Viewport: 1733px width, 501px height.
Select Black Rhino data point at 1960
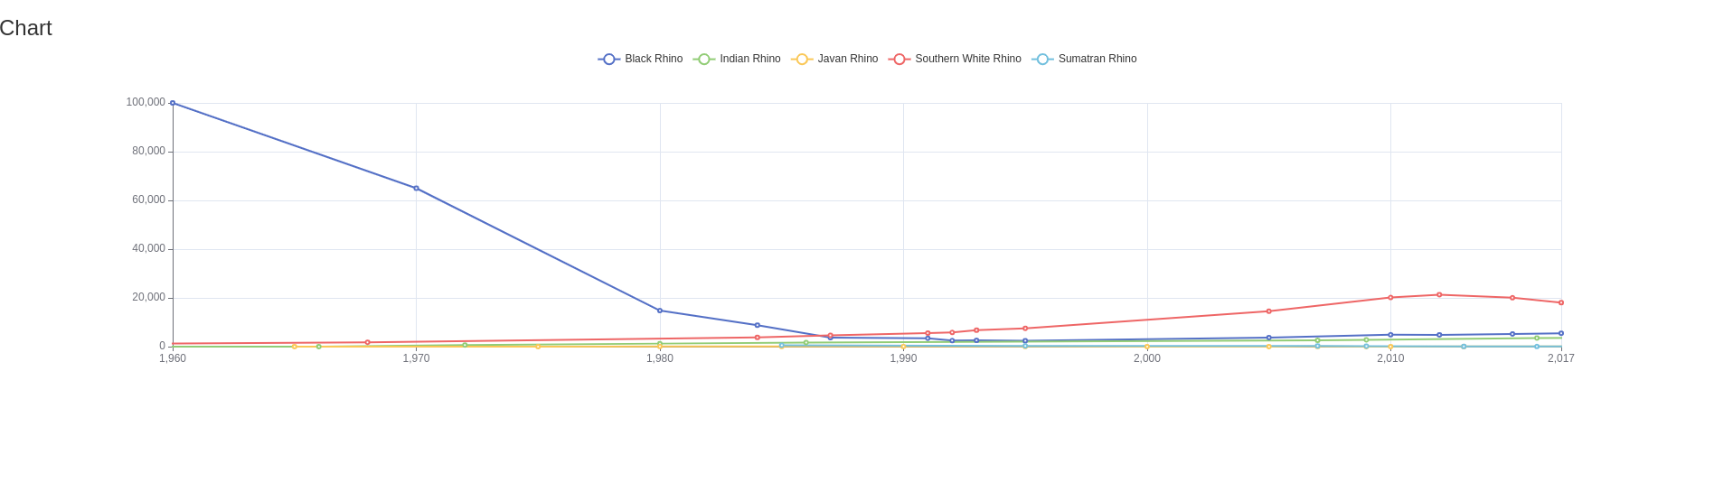(x=173, y=103)
